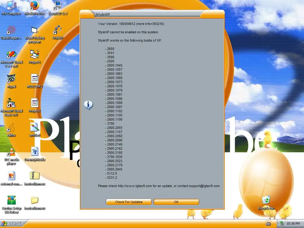
Task: Click the build 5112.0 entry
Action: [111, 173]
